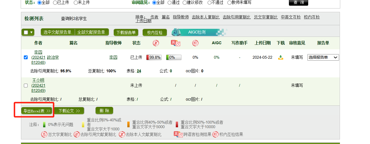This screenshot has height=144, width=370.
Task: Click the download icon in 李四's row
Action: (x=280, y=58)
